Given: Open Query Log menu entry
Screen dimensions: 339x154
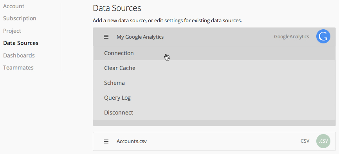Looking at the screenshot, I should 214,98.
